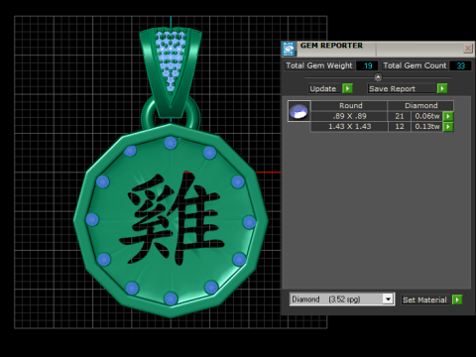Screen dimensions: 476x357
Task: Click the quantity 12 cell
Action: (400, 127)
